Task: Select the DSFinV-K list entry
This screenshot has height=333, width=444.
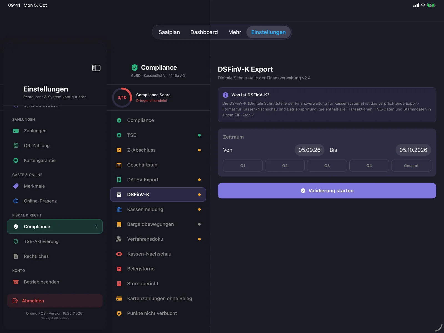Action: 158,195
